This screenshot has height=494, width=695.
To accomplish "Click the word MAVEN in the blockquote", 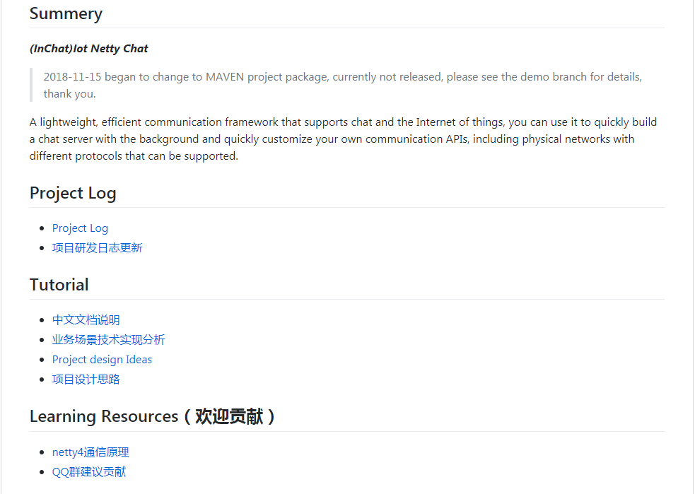I will pos(225,77).
